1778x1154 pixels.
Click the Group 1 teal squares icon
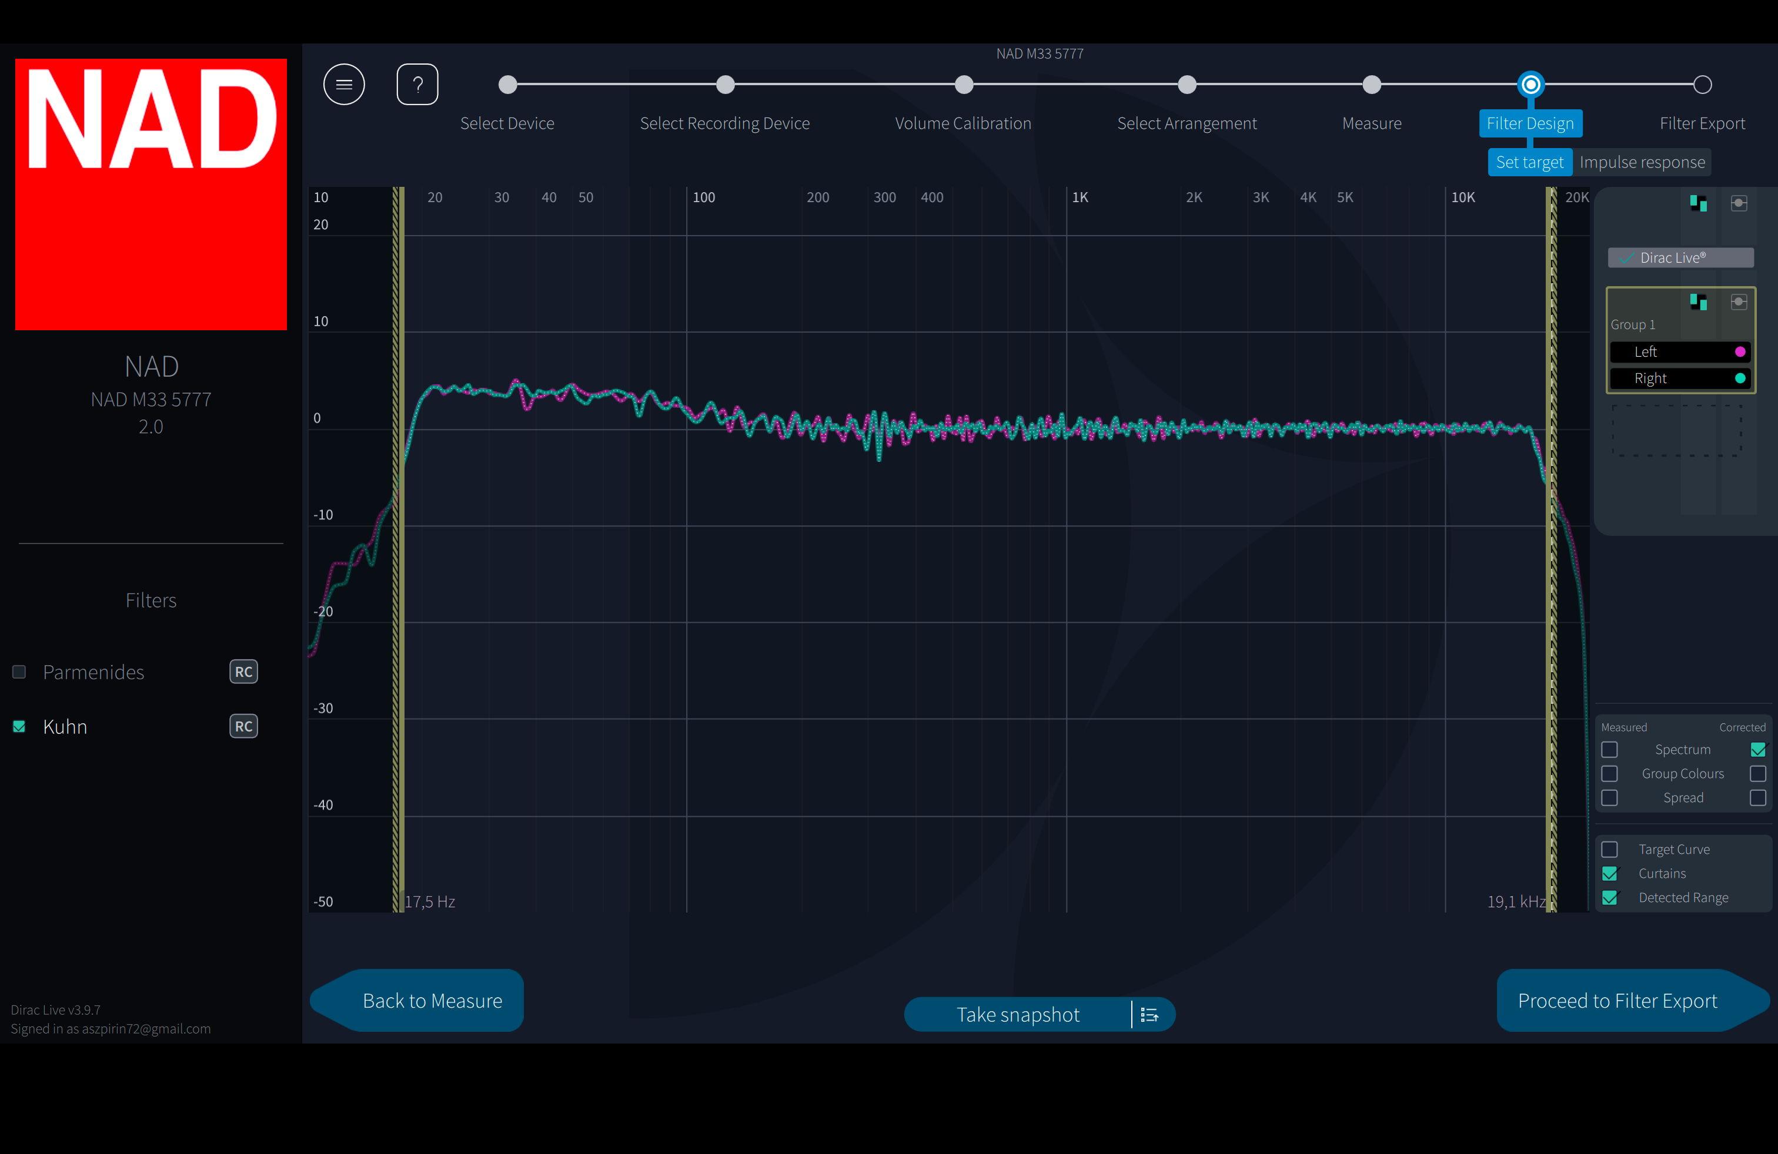tap(1698, 301)
